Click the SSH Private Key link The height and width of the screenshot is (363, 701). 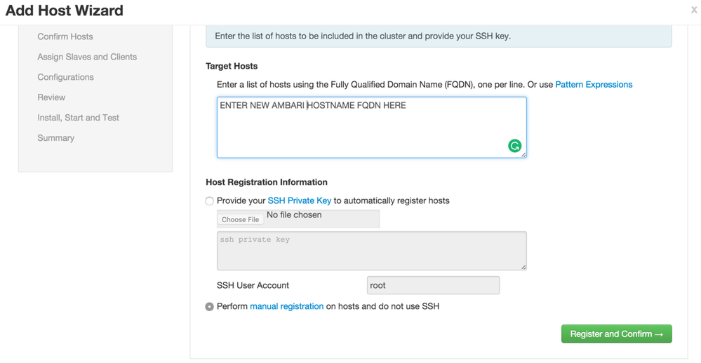(x=299, y=201)
